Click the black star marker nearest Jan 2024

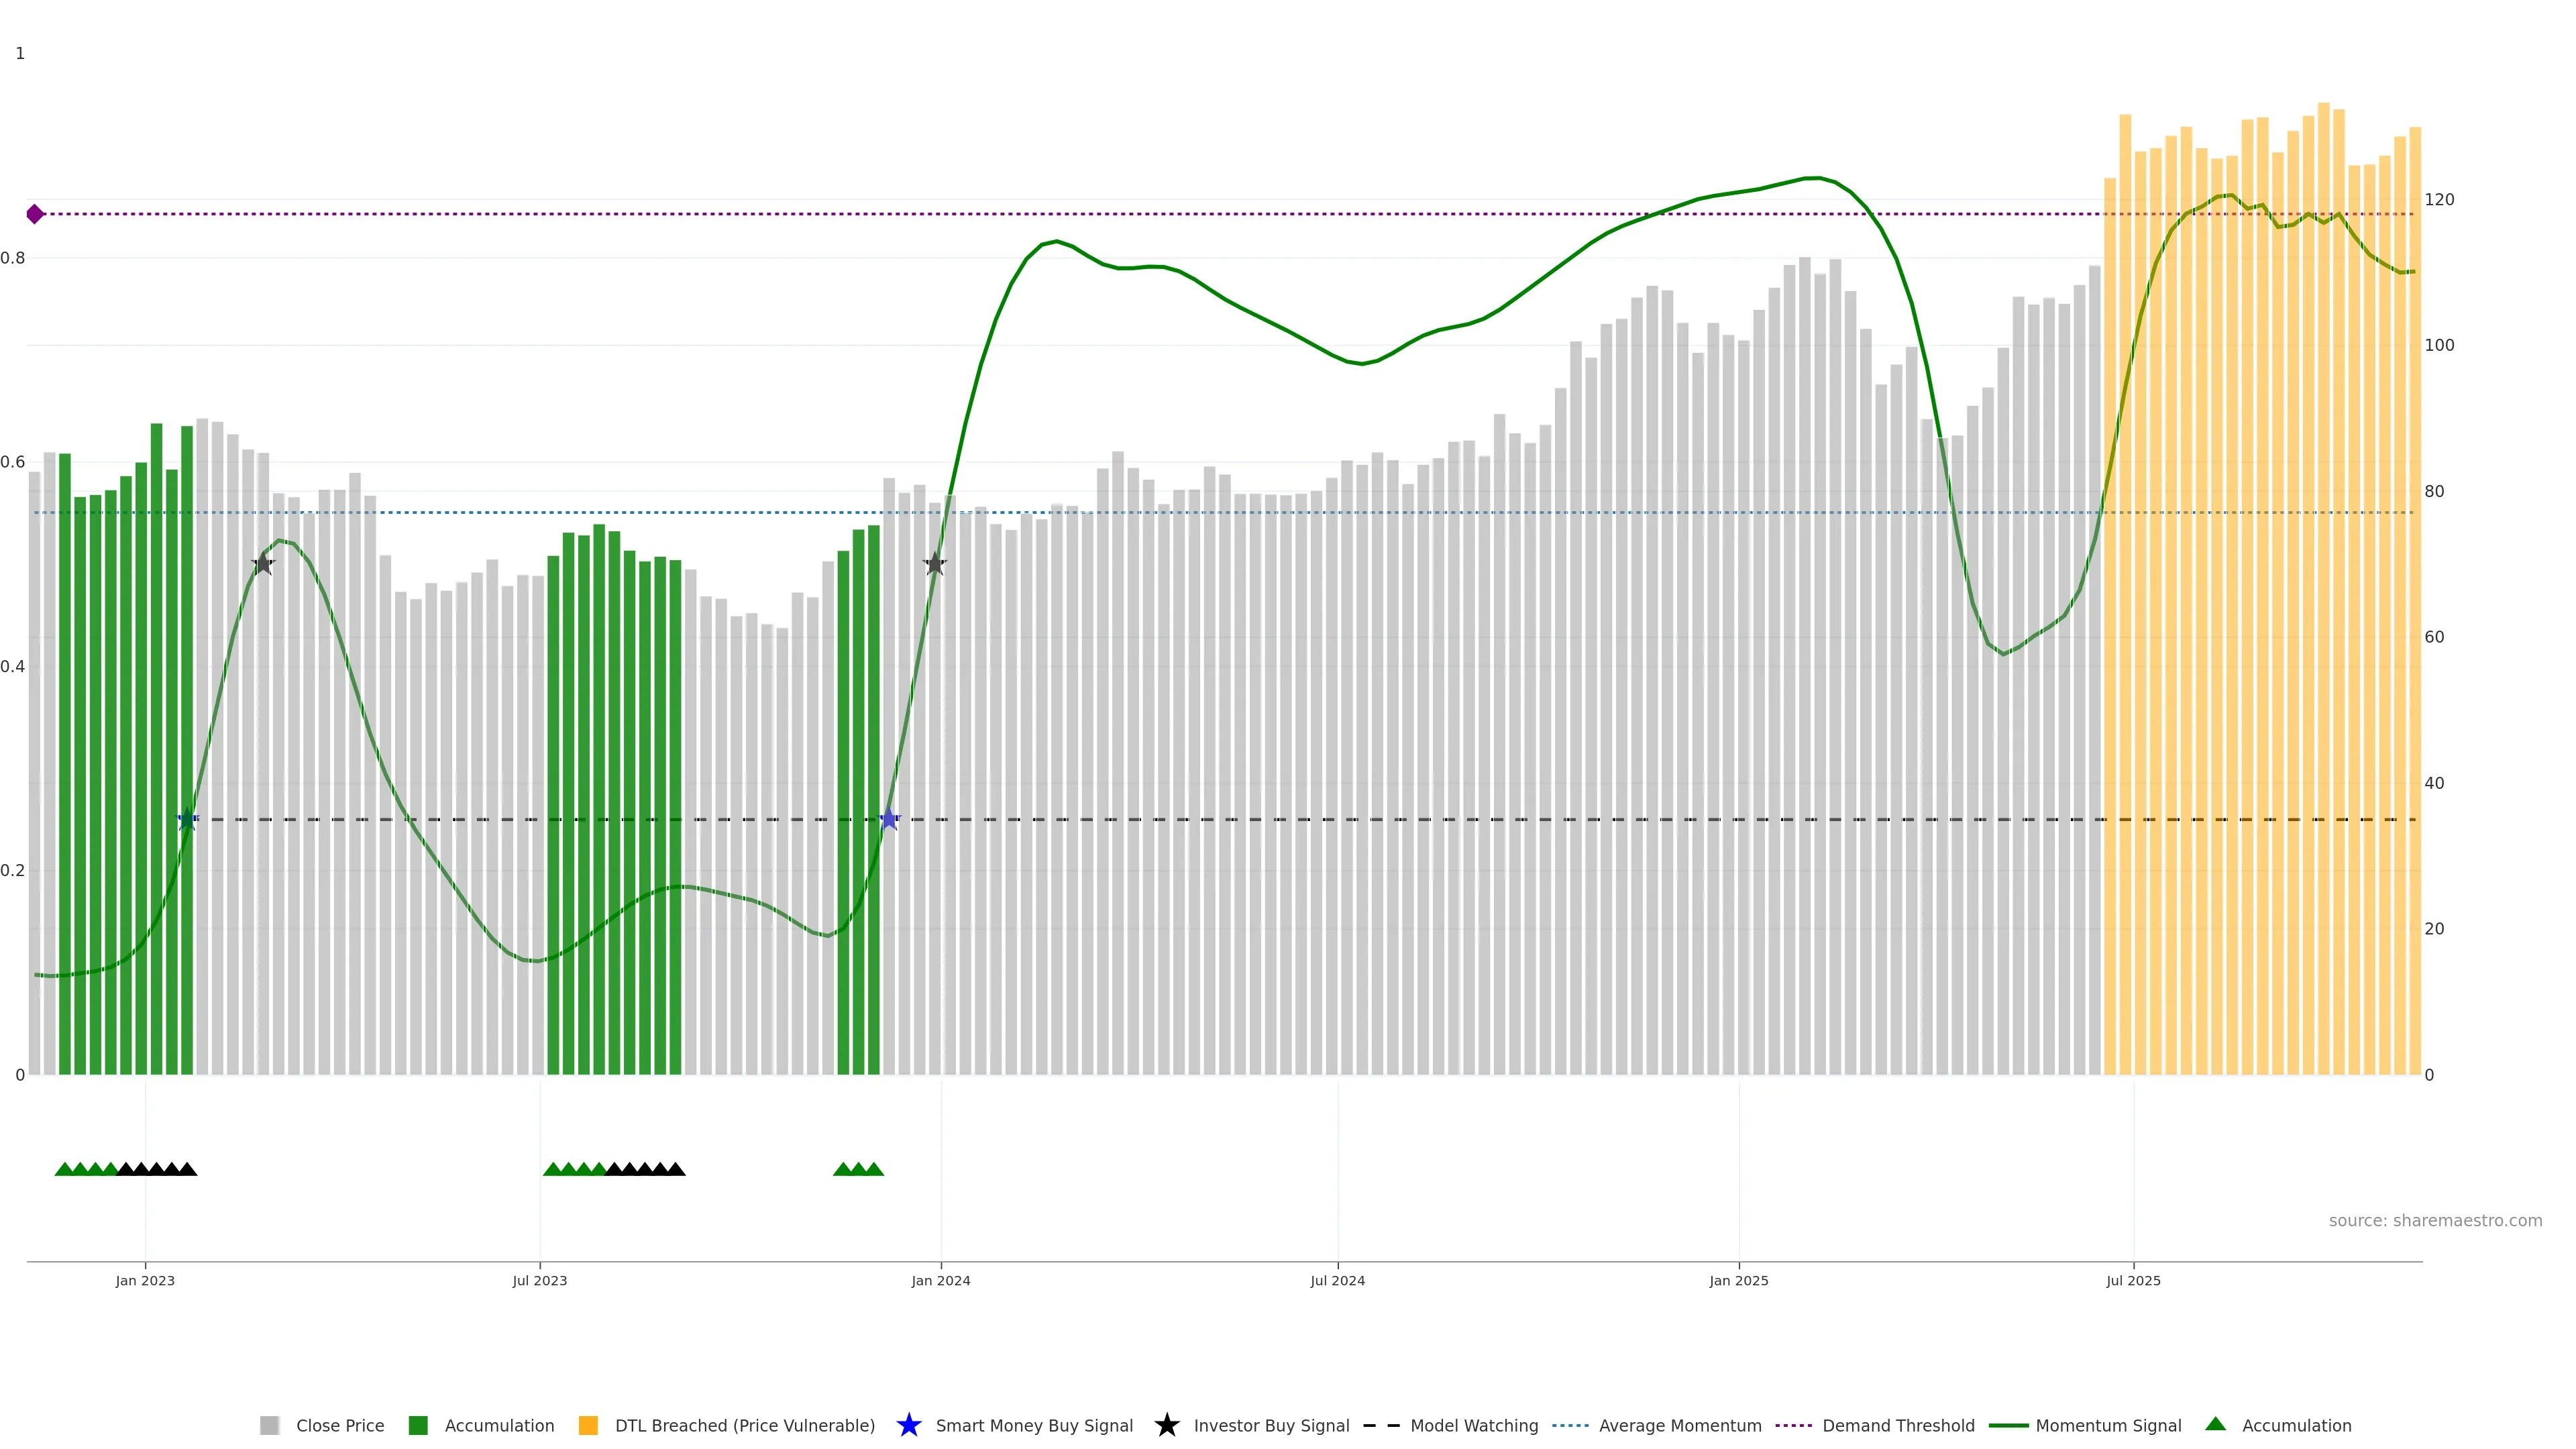[934, 564]
